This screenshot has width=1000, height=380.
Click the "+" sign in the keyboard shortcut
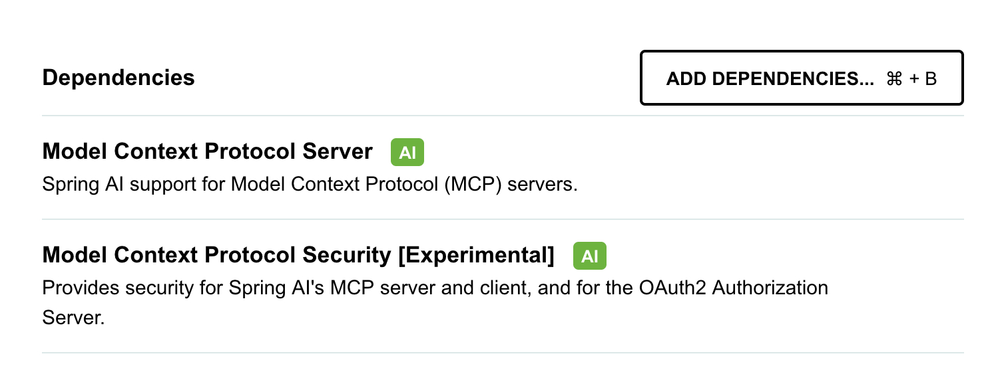coord(913,79)
